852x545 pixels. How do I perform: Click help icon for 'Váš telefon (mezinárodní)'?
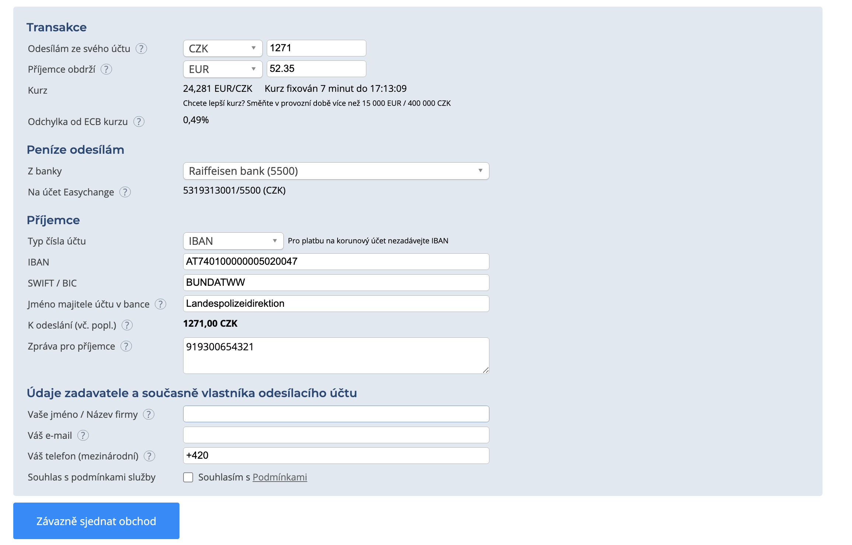click(149, 456)
